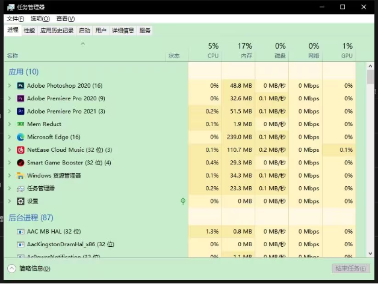The height and width of the screenshot is (284, 378).
Task: Sort by the CPU column header
Action: coord(205,50)
